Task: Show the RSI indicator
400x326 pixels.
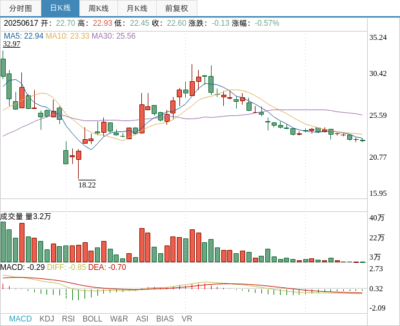Action: click(x=68, y=319)
